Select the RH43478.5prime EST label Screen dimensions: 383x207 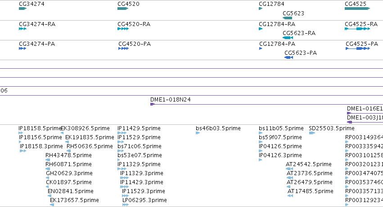pyautogui.click(x=69, y=155)
